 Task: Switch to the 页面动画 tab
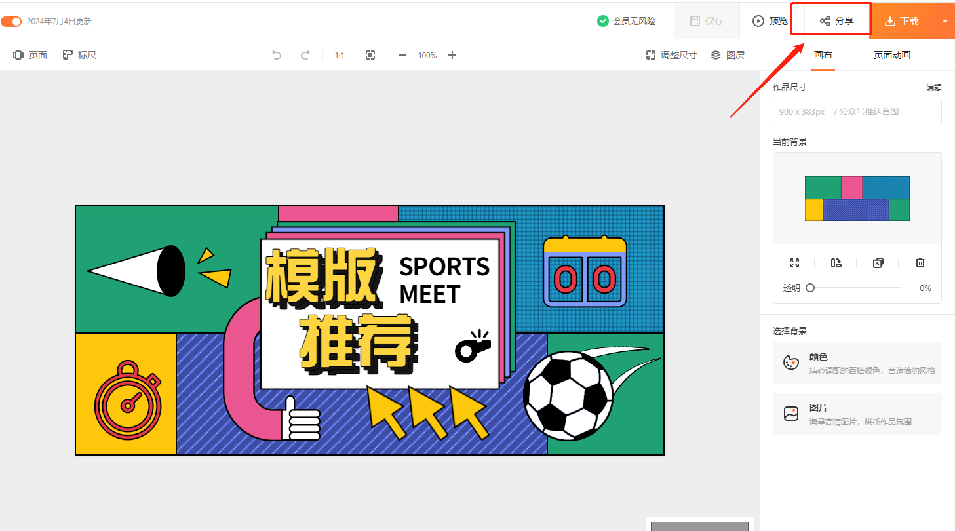point(892,55)
